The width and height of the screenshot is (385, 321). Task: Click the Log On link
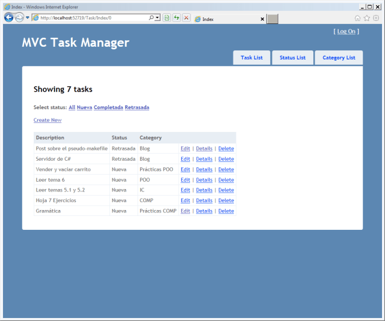tap(346, 31)
